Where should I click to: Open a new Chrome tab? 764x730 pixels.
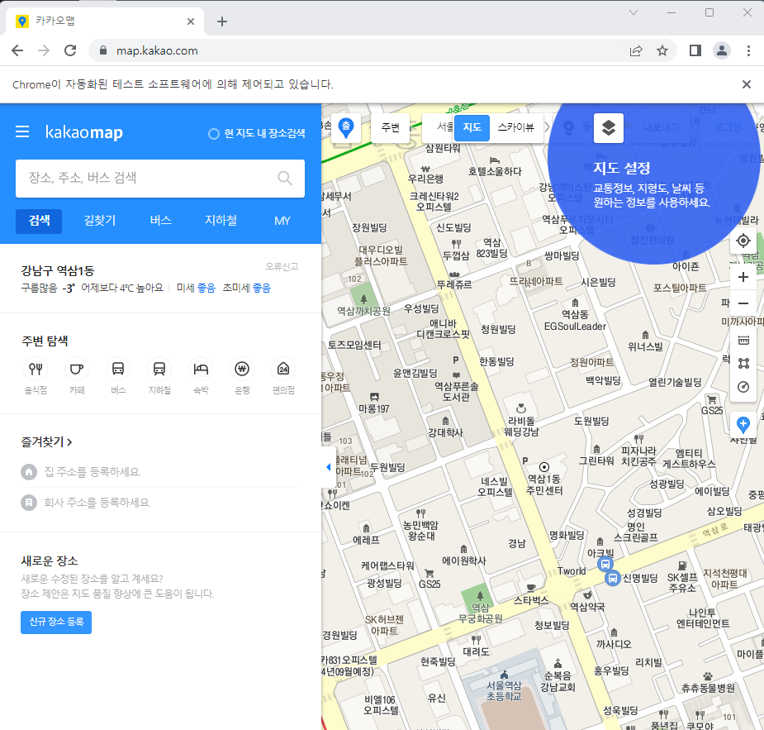[x=221, y=21]
